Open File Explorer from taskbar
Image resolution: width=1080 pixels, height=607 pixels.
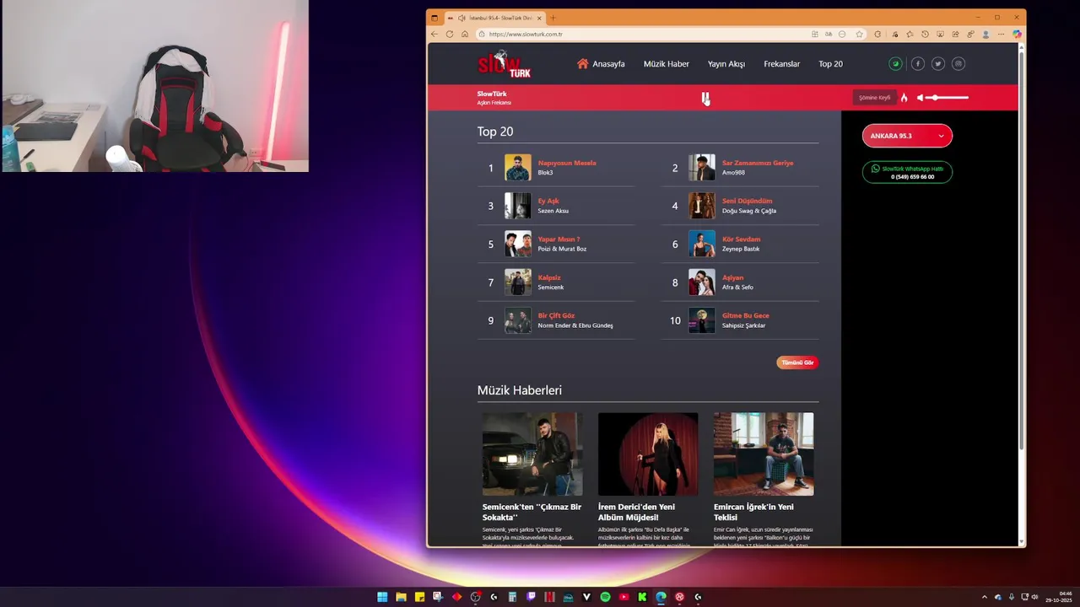pos(401,597)
